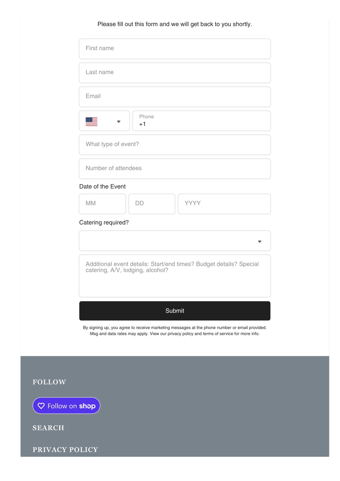340x481 pixels.
Task: Open the PRIVACY POLICY footer link
Action: pyautogui.click(x=65, y=450)
